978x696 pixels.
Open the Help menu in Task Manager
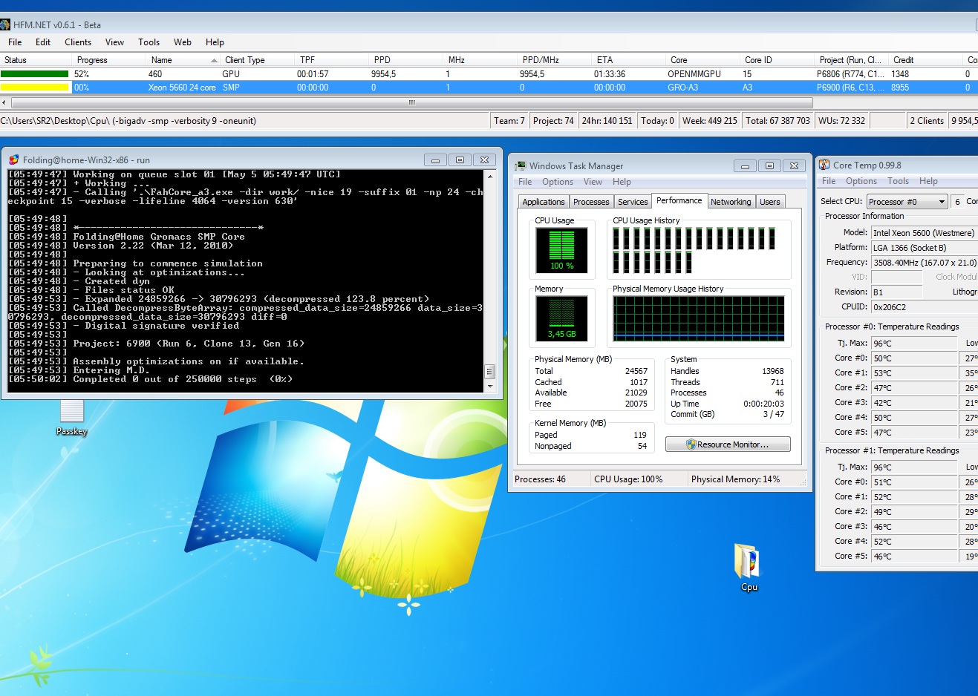[x=622, y=182]
